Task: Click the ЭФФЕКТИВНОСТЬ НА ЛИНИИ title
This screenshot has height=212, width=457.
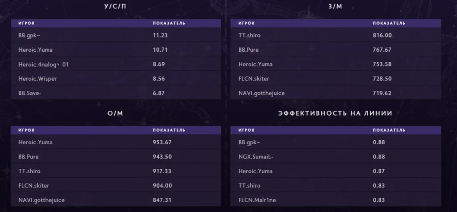Action: click(x=335, y=114)
